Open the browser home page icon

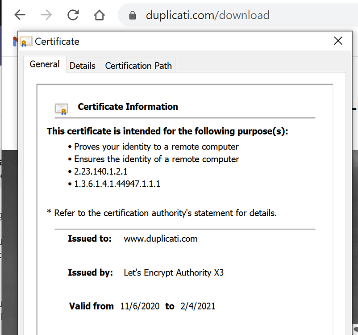[x=99, y=15]
